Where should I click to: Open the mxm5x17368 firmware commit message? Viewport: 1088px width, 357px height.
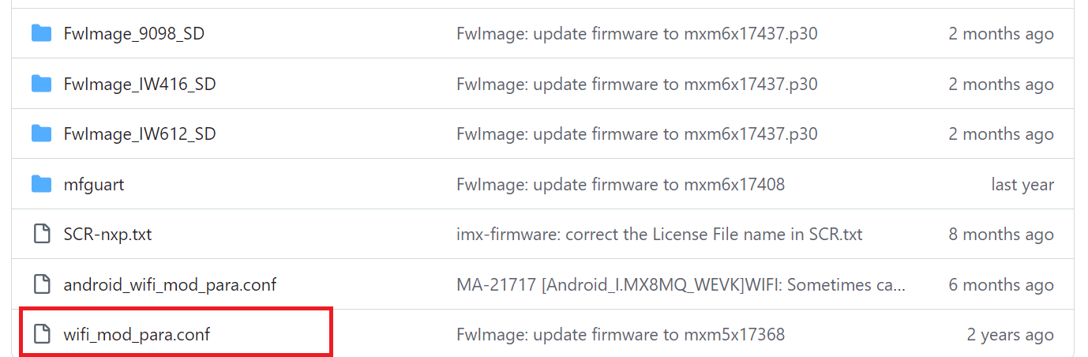click(620, 335)
